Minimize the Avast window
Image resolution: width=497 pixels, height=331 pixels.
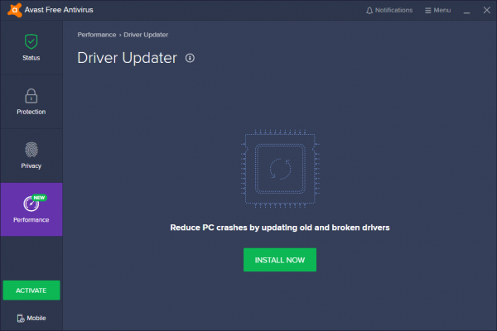466,11
